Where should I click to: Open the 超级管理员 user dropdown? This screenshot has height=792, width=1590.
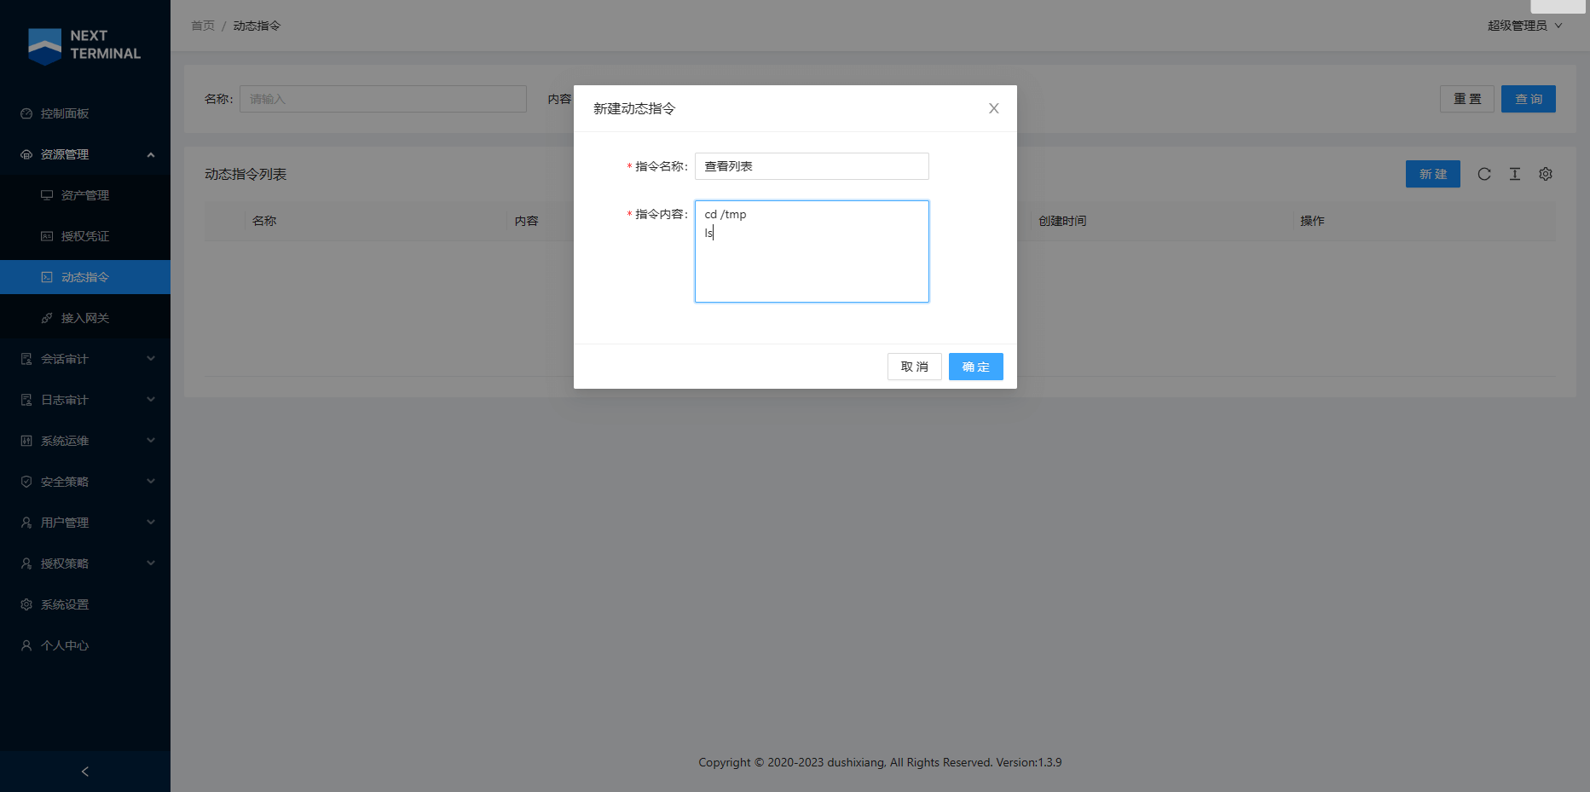1524,26
